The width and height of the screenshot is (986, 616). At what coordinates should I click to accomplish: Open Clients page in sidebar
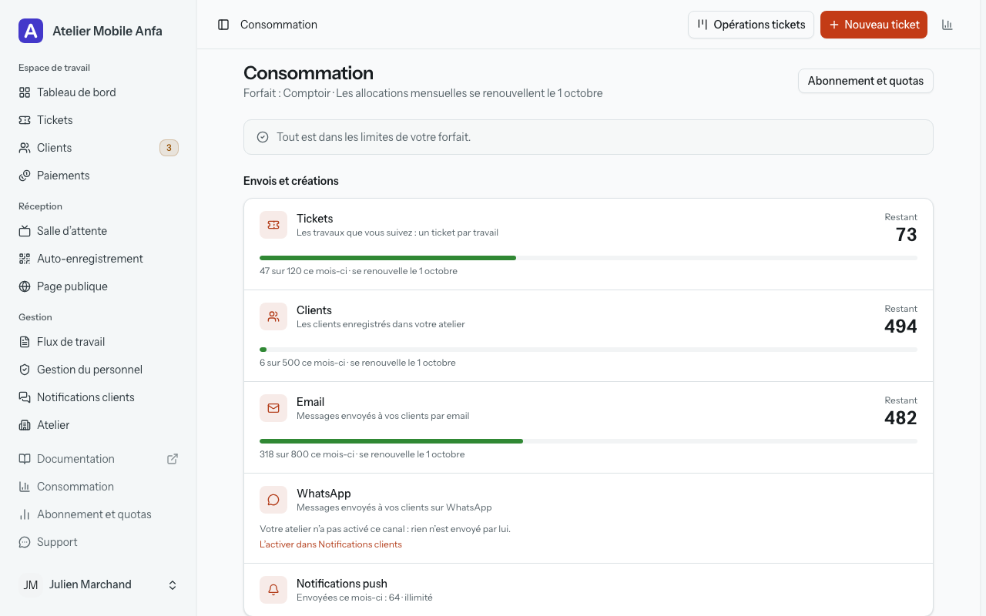point(99,148)
